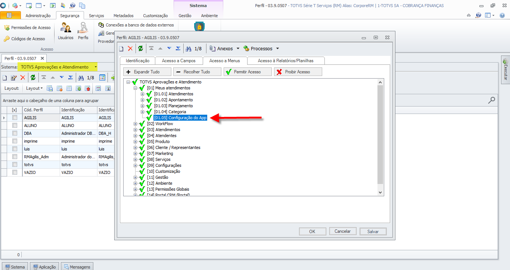Viewport: 510px width, 270px height.
Task: Switch to the Serviços ribbon tab
Action: [x=96, y=16]
